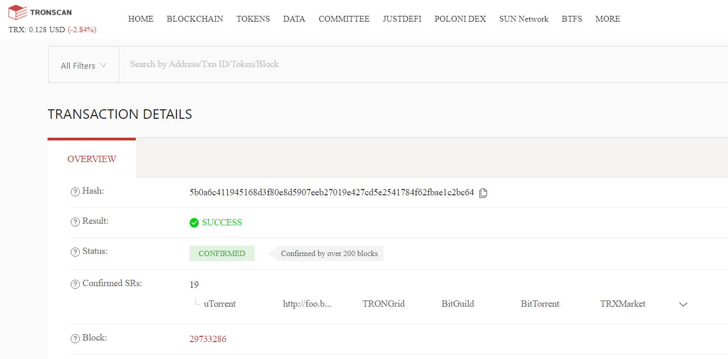728x359 pixels.
Task: Expand the full Confirmed SRs list
Action: click(683, 304)
